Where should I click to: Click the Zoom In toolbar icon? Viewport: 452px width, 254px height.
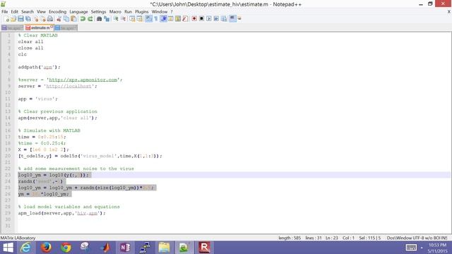tap(116, 19)
